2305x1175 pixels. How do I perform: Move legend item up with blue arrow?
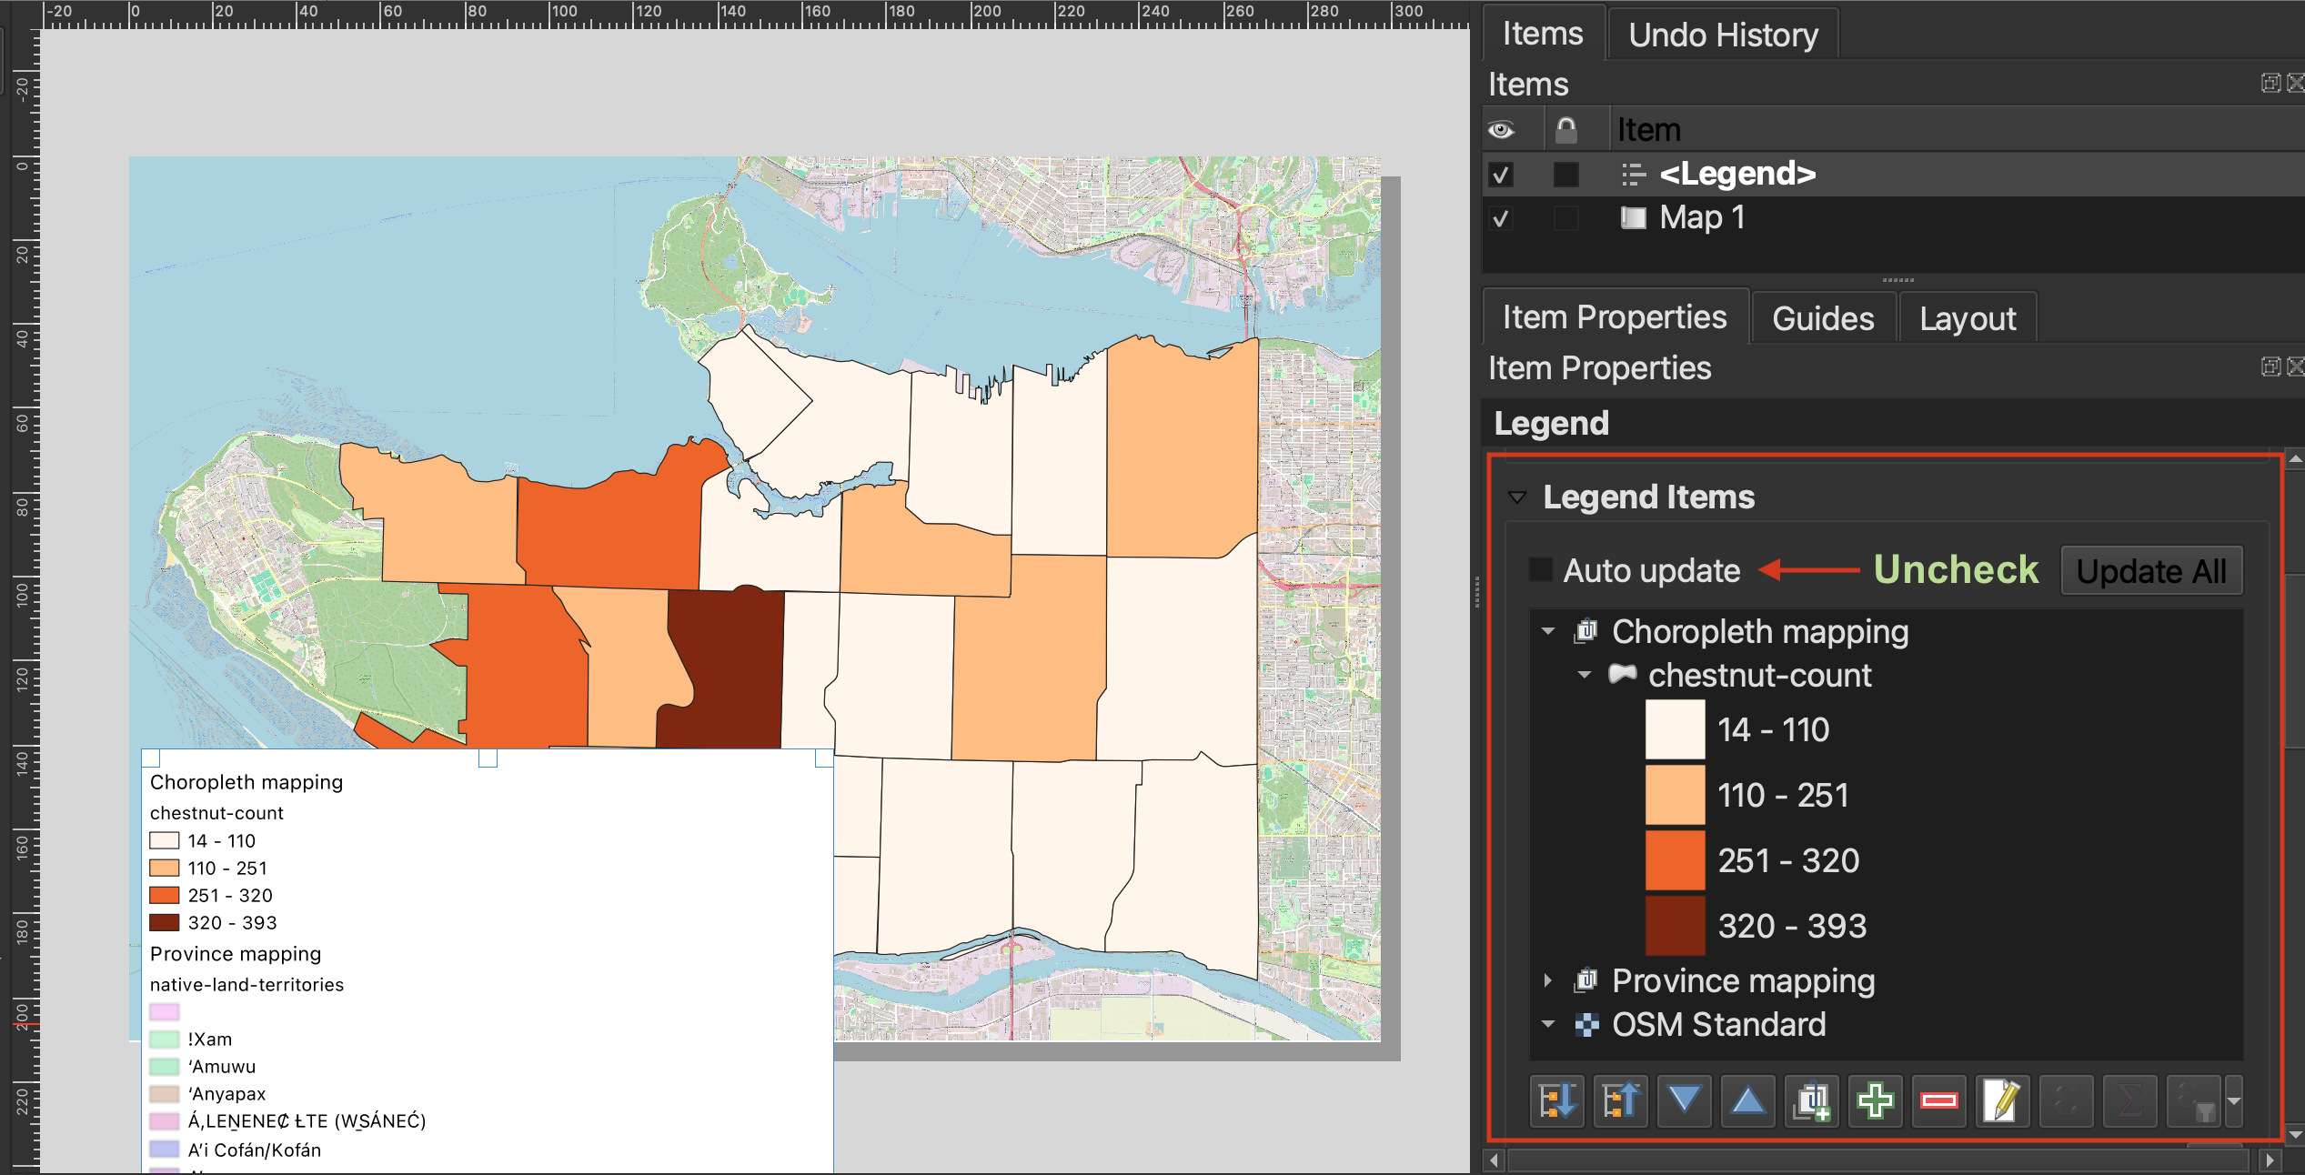1747,1101
